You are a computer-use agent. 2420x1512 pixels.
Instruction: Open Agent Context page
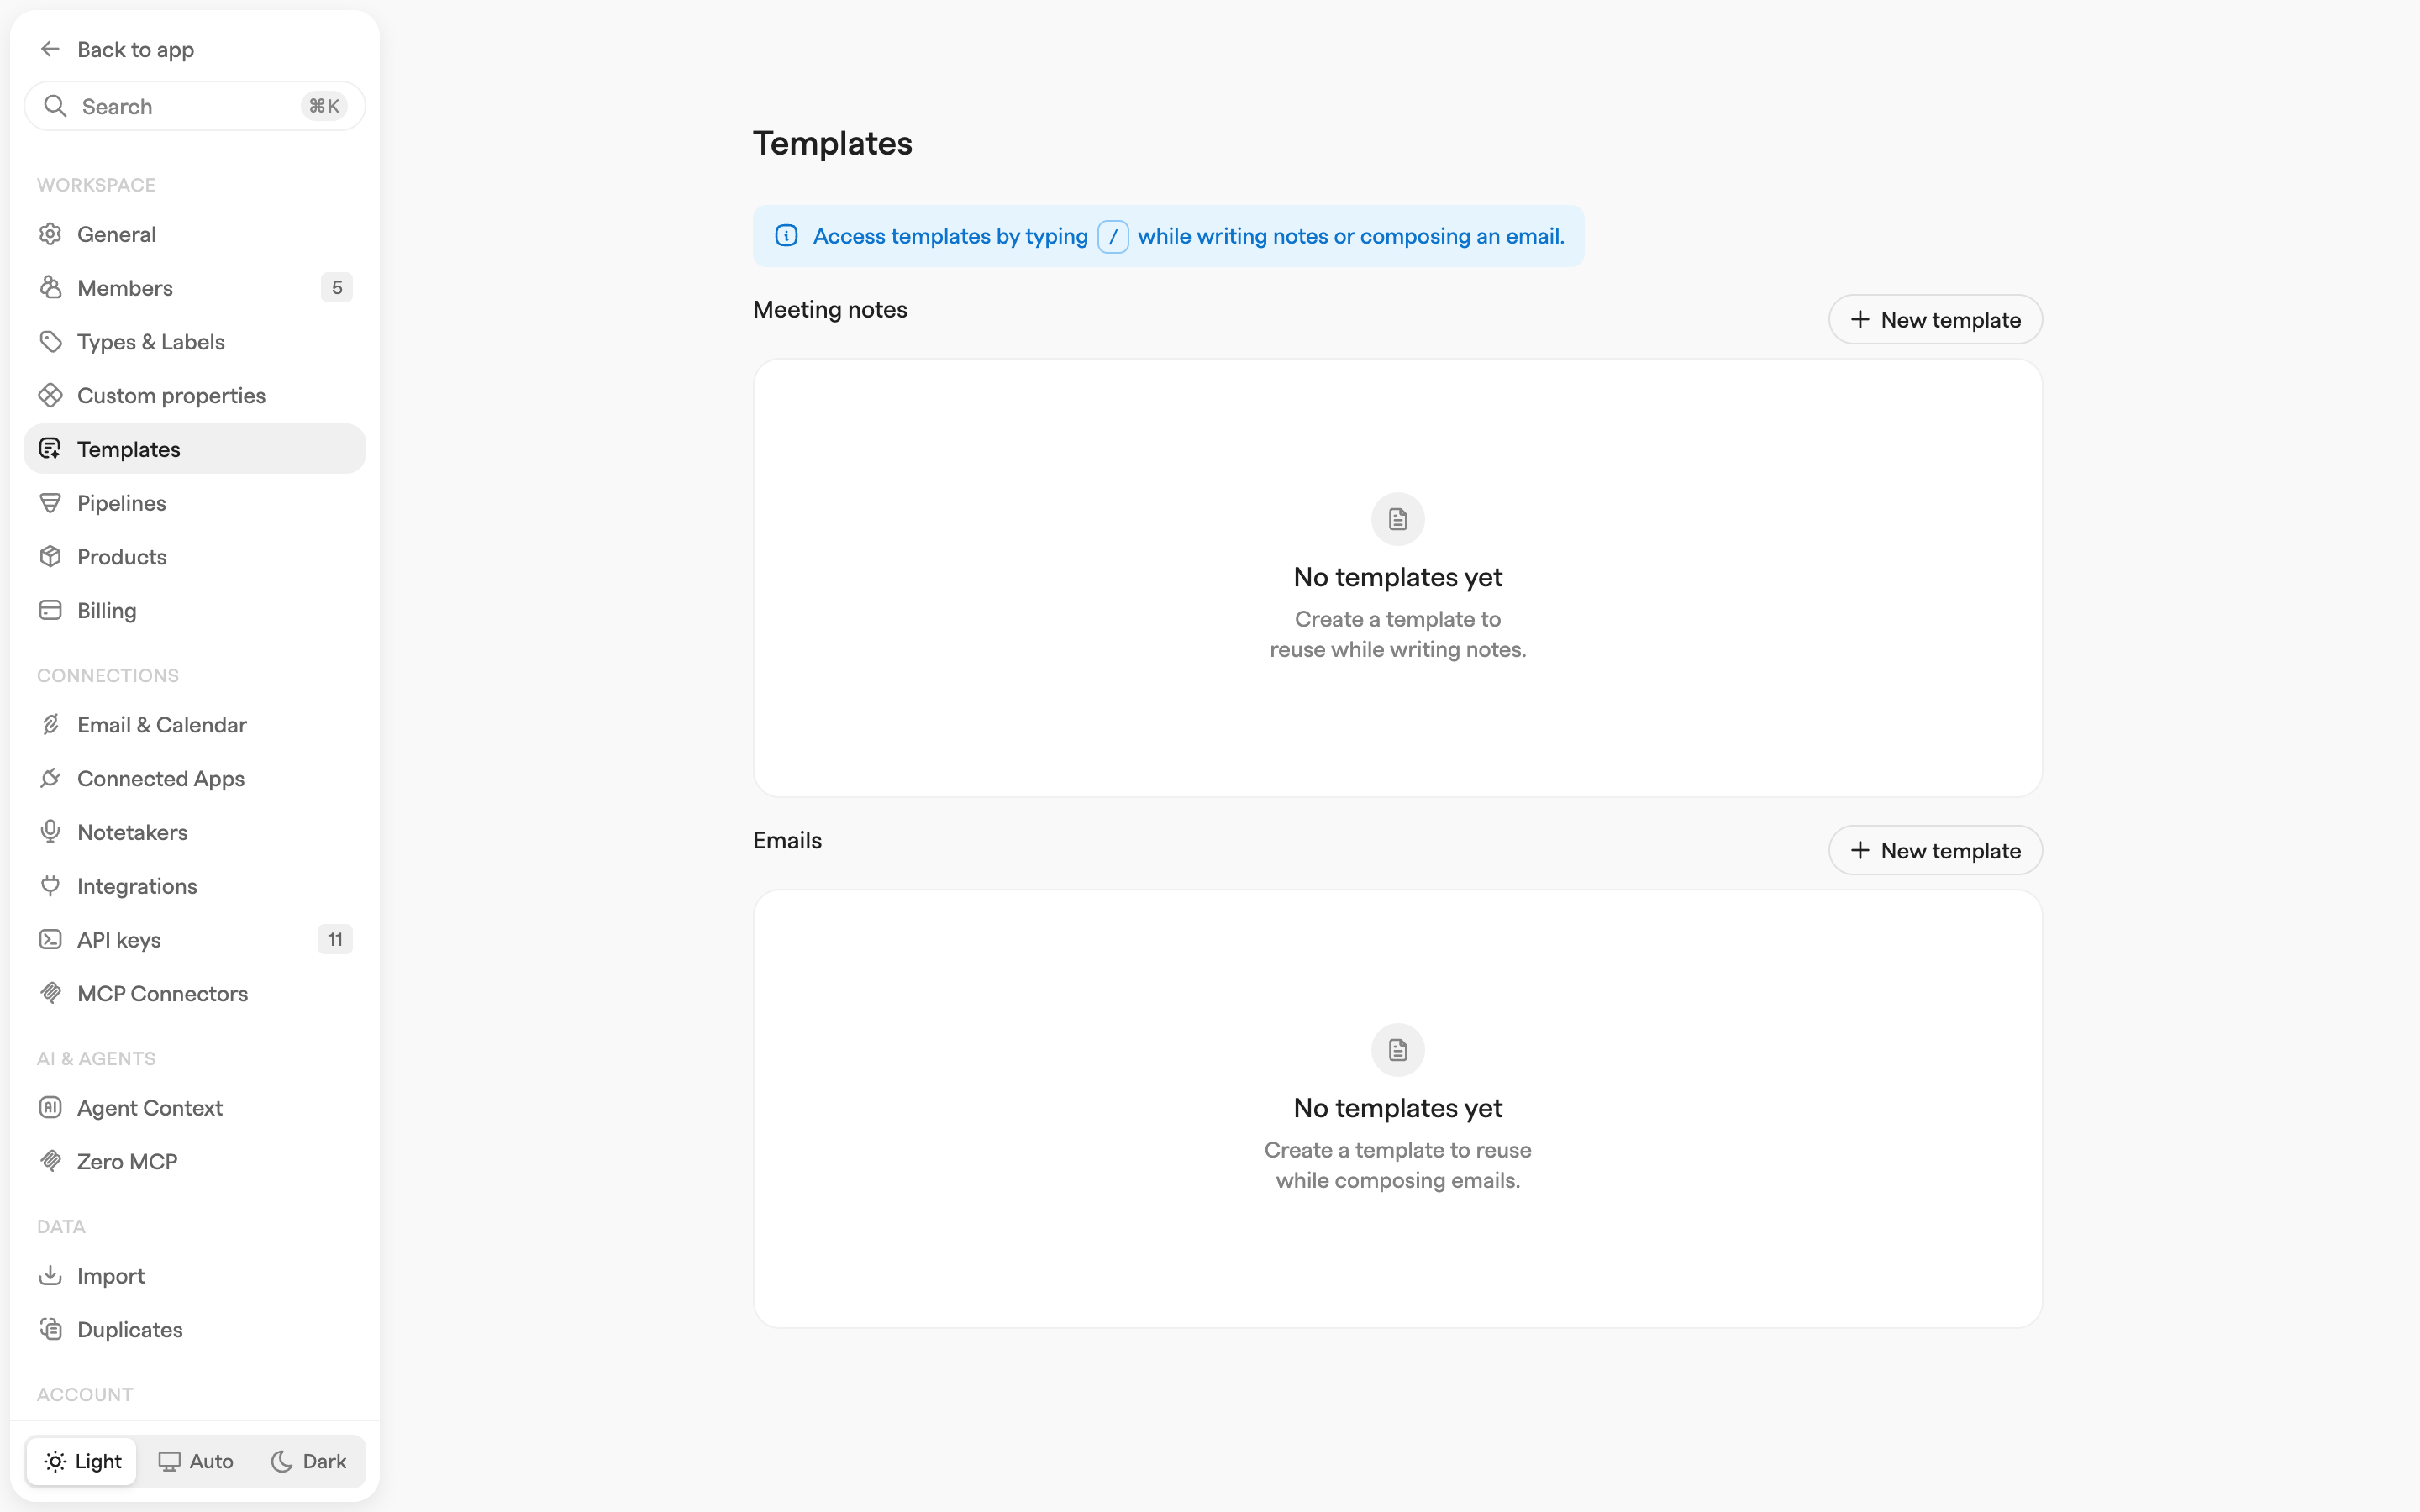coord(195,1108)
